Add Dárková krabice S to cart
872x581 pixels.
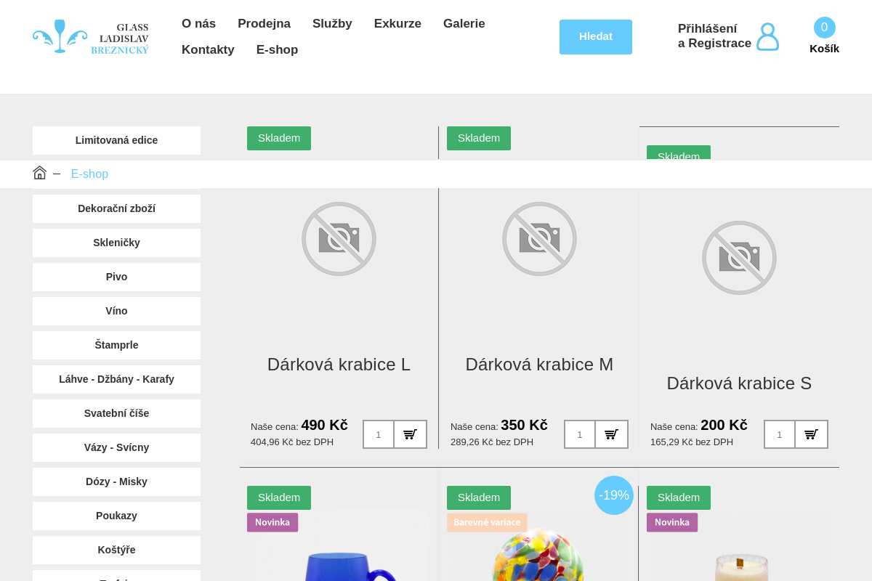pos(812,434)
